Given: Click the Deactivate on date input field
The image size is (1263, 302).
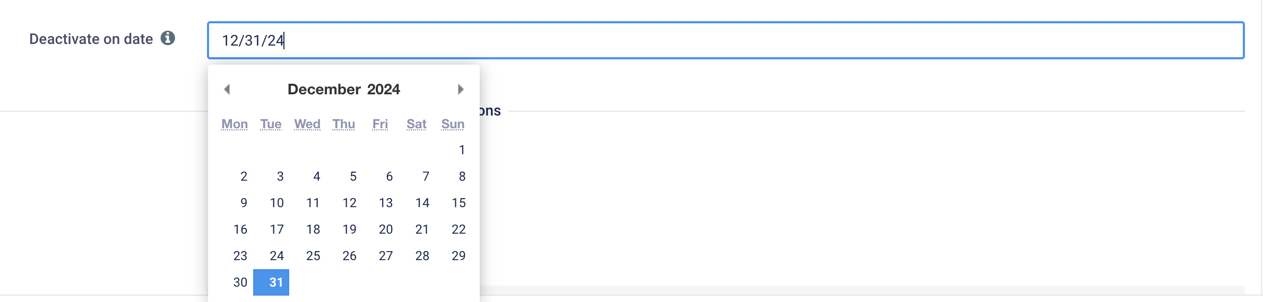Looking at the screenshot, I should [x=725, y=40].
